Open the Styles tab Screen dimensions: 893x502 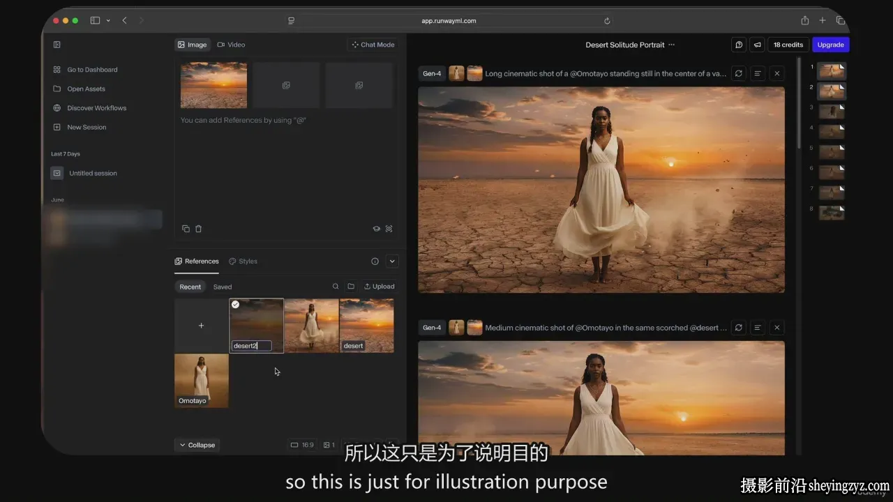tap(243, 261)
